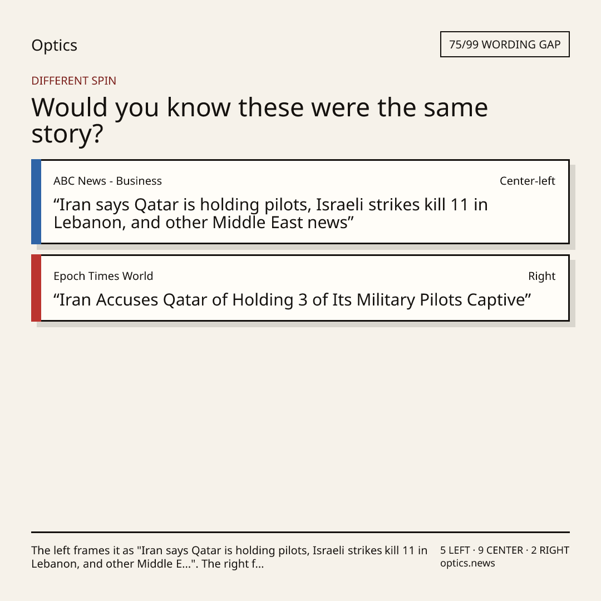Viewport: 601px width, 601px height.
Task: Click the Epoch Times World source name
Action: 103,276
